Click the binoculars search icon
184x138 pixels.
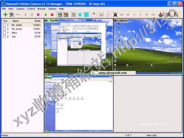tap(115, 15)
